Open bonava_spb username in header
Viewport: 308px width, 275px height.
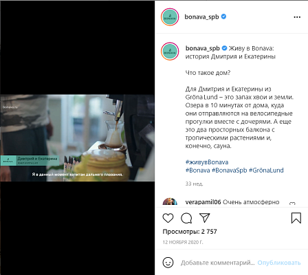point(201,17)
